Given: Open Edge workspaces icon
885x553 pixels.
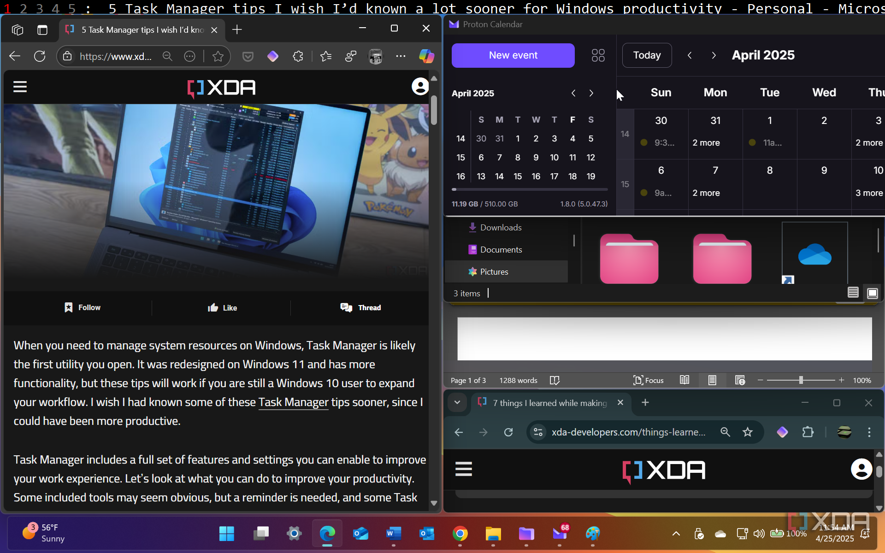Looking at the screenshot, I should point(18,30).
